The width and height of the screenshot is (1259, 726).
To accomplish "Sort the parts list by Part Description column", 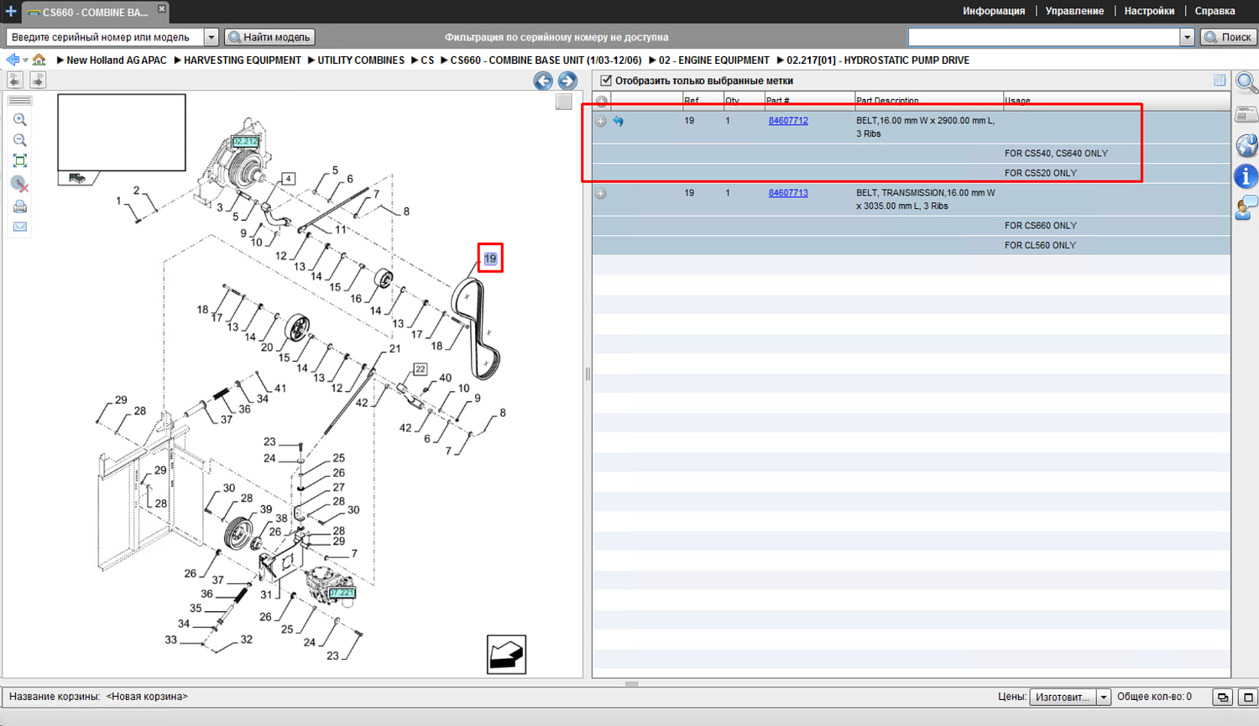I will [x=928, y=102].
